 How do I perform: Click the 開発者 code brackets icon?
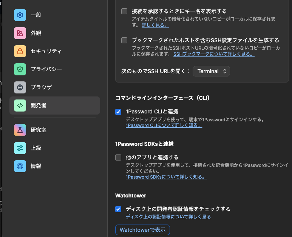(x=20, y=106)
